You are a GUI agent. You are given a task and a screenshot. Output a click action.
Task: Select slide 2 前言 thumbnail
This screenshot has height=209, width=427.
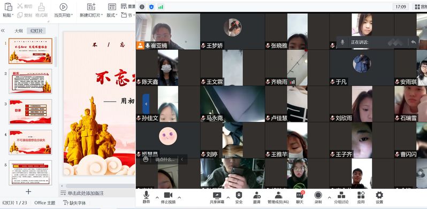(x=30, y=81)
